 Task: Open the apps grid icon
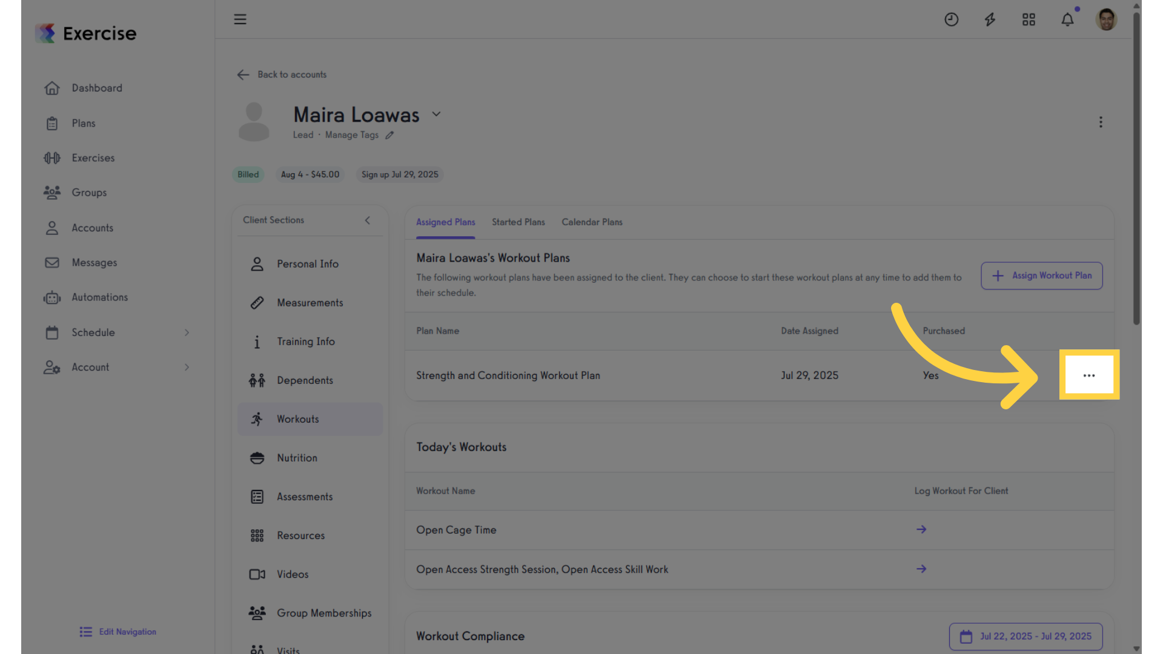click(x=1029, y=19)
